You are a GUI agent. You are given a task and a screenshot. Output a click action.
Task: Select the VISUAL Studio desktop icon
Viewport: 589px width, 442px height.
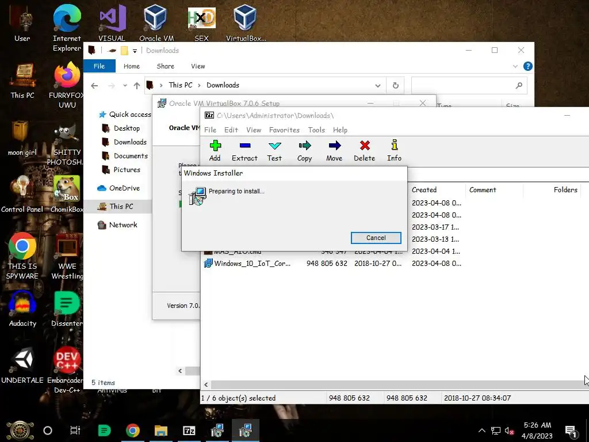[x=112, y=23]
